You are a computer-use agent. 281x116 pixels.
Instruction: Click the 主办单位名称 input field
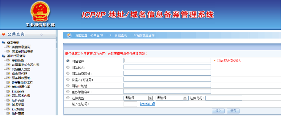click(x=167, y=92)
